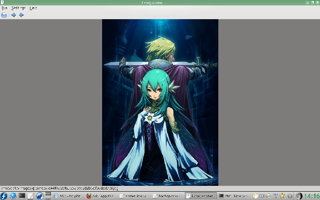Click the US keyboard layout indicator
This screenshot has height=200, width=320.
262,196
